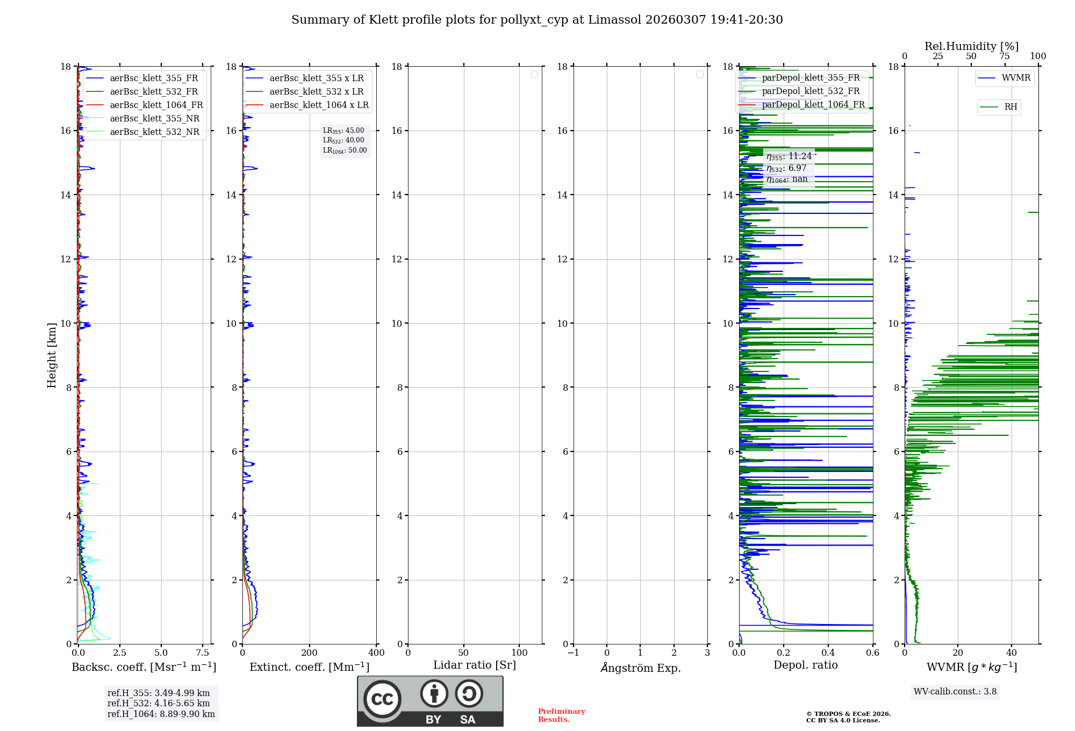Click the empty legend box in Lidar ratio plot
The image size is (1075, 731).
(534, 74)
